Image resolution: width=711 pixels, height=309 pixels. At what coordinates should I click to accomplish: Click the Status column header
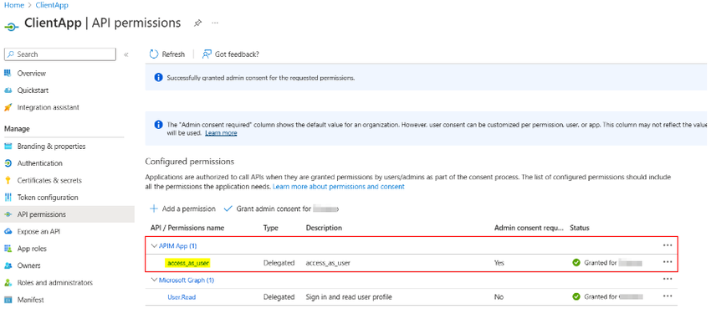(580, 228)
